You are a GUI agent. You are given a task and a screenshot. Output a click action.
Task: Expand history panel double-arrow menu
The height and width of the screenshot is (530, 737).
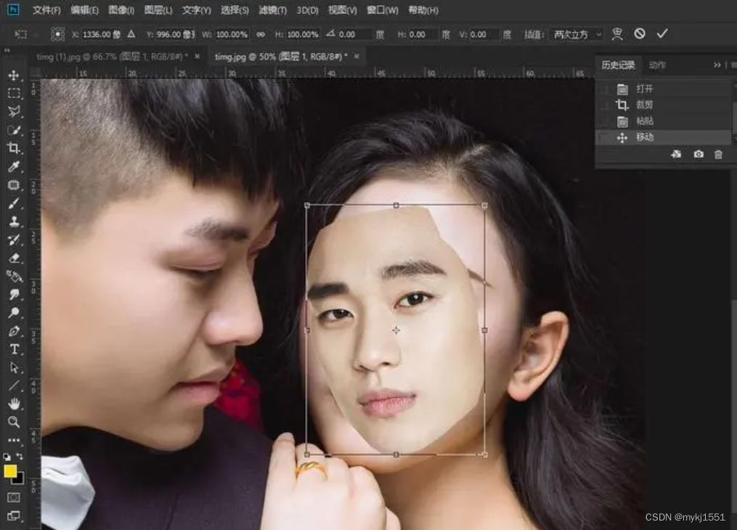click(x=717, y=65)
